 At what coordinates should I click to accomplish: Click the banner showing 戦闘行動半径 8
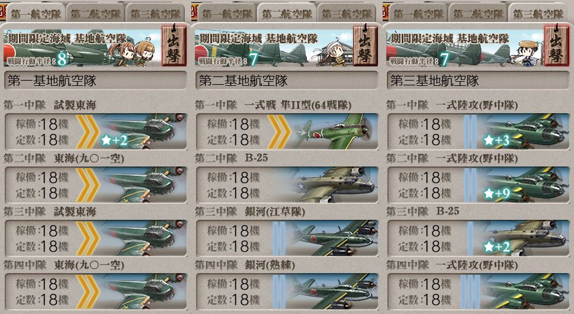click(x=82, y=47)
